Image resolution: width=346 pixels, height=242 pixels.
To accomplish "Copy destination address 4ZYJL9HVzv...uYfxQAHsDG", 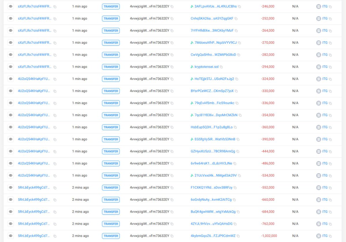I will 235,224.
